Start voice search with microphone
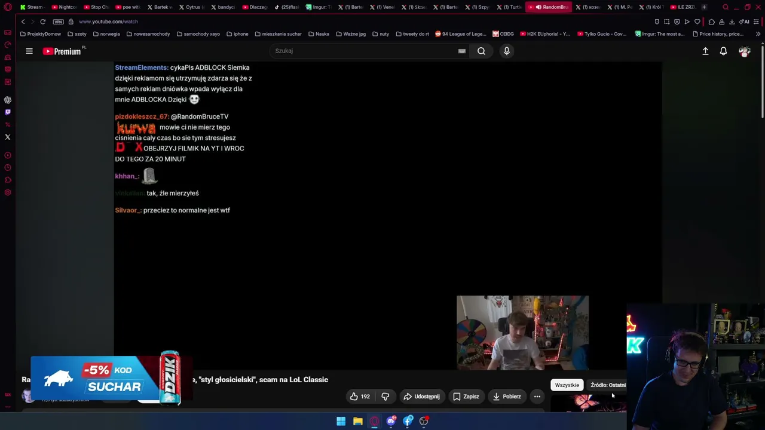Screen dimensions: 765x430 pos(507,51)
